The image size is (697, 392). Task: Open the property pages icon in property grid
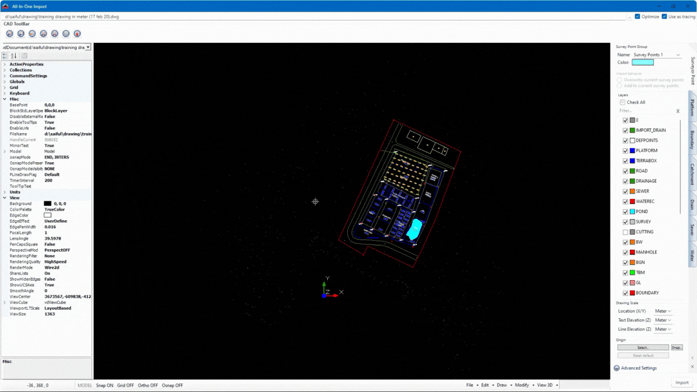tap(24, 56)
